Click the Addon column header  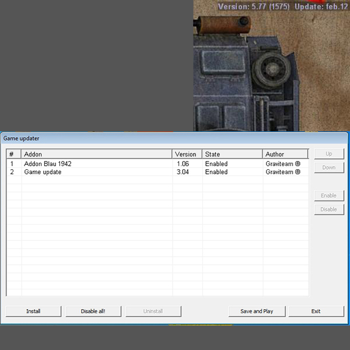(97, 154)
